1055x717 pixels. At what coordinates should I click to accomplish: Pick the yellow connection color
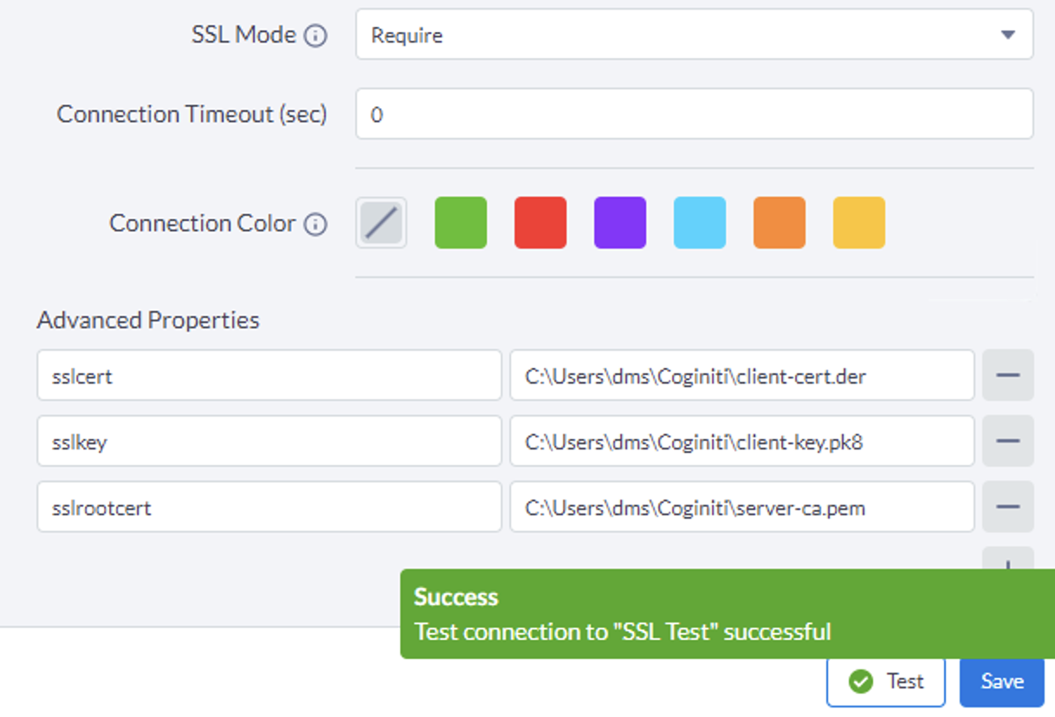coord(859,223)
